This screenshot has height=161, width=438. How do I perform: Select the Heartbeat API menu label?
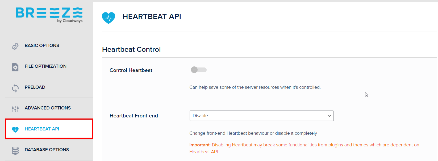(x=42, y=129)
